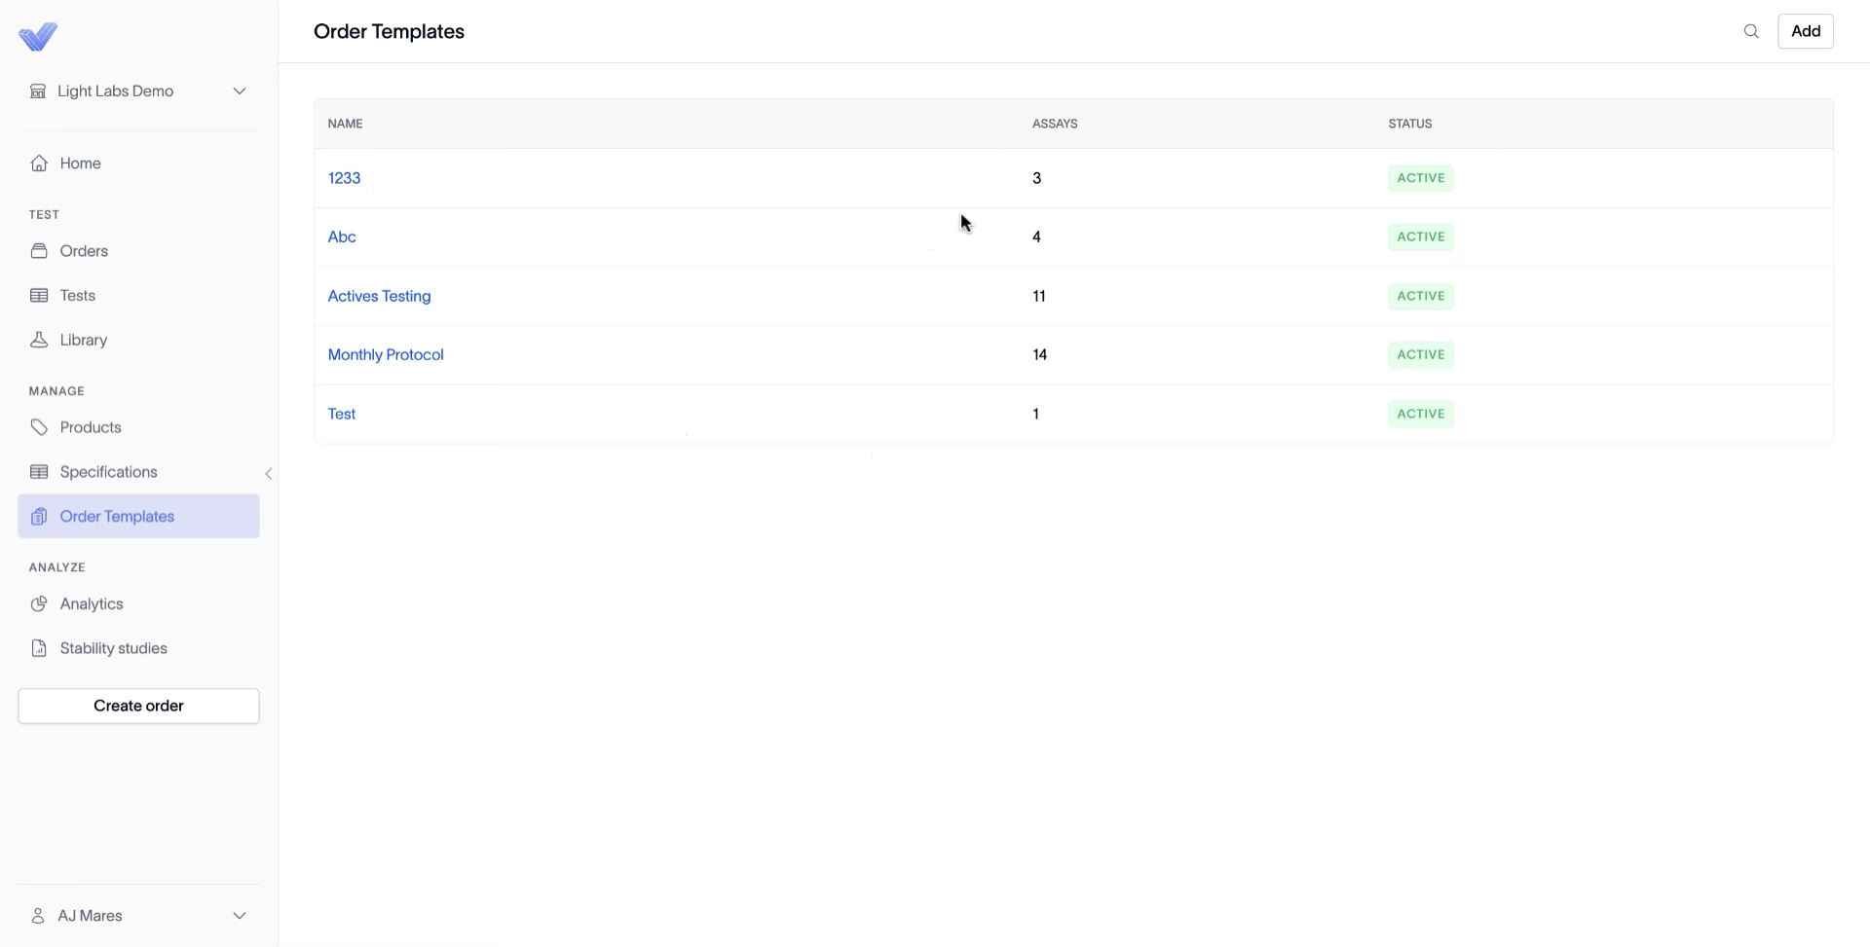The width and height of the screenshot is (1870, 947).
Task: Click the Add button
Action: (1806, 31)
